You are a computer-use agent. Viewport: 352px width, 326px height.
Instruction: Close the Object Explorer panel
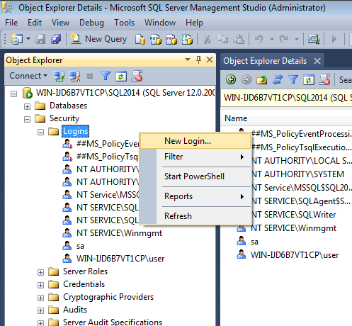[210, 60]
